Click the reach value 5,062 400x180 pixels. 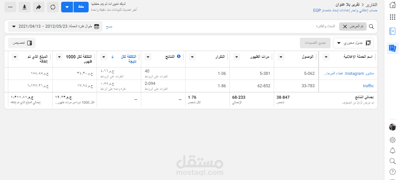point(309,74)
